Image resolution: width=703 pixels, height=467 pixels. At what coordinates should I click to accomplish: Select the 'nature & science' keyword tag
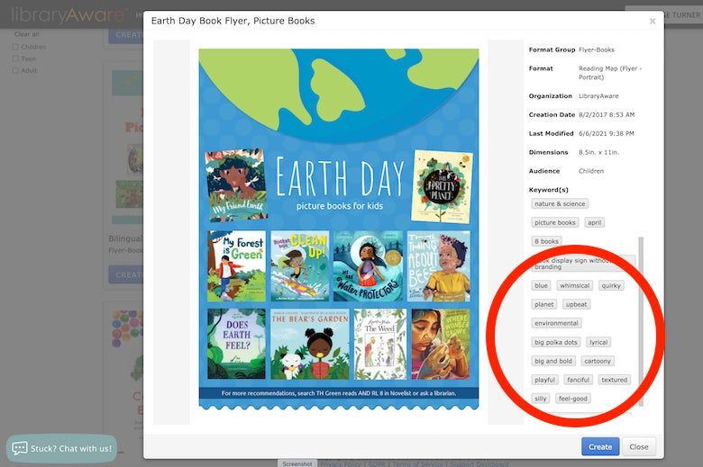[x=560, y=203]
